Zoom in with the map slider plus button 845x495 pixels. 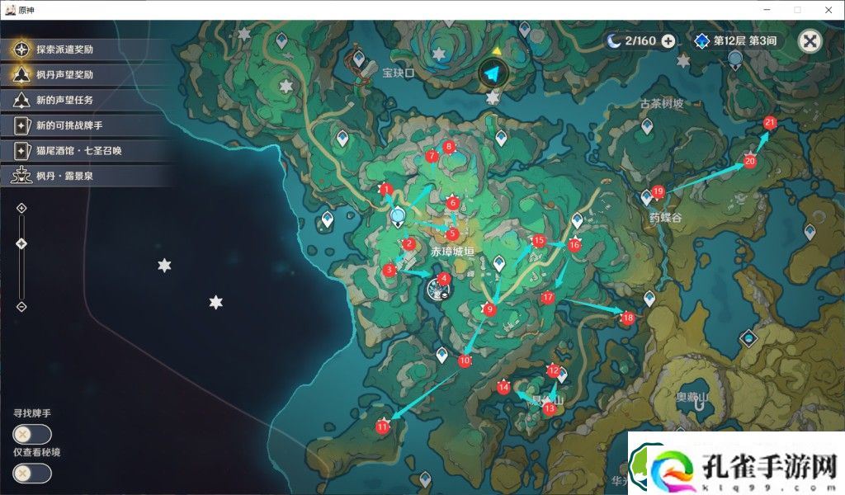point(21,208)
